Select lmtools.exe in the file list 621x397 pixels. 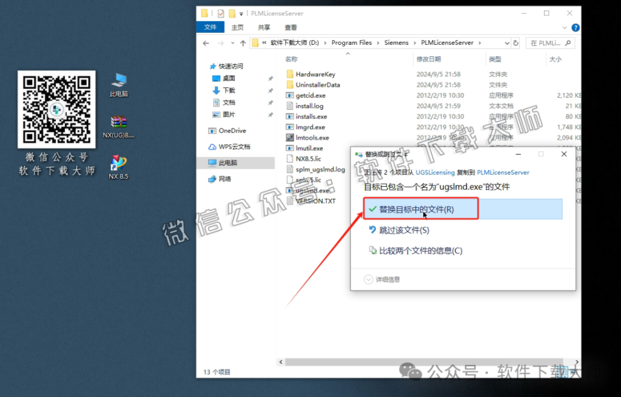[x=310, y=137]
